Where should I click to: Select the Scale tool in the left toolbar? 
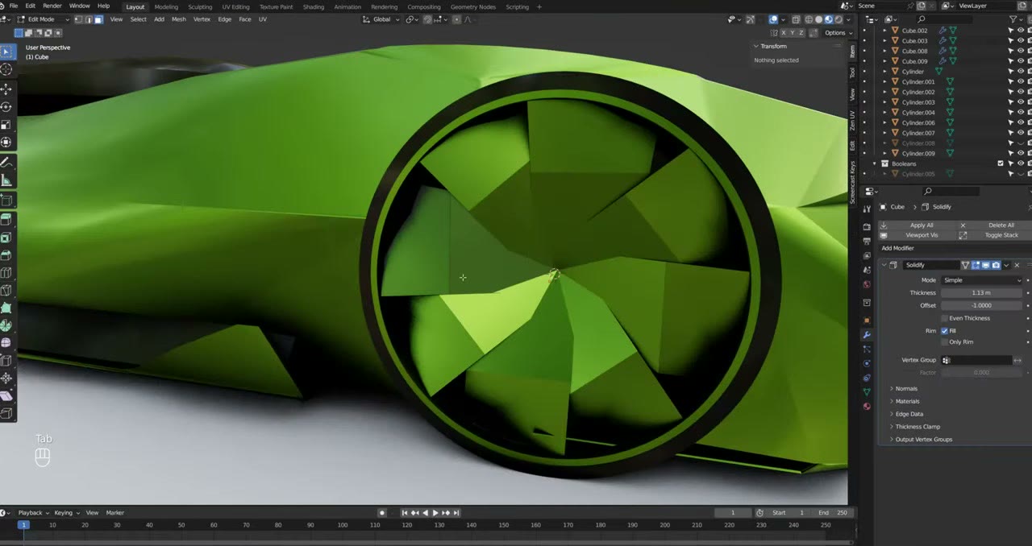pyautogui.click(x=6, y=125)
